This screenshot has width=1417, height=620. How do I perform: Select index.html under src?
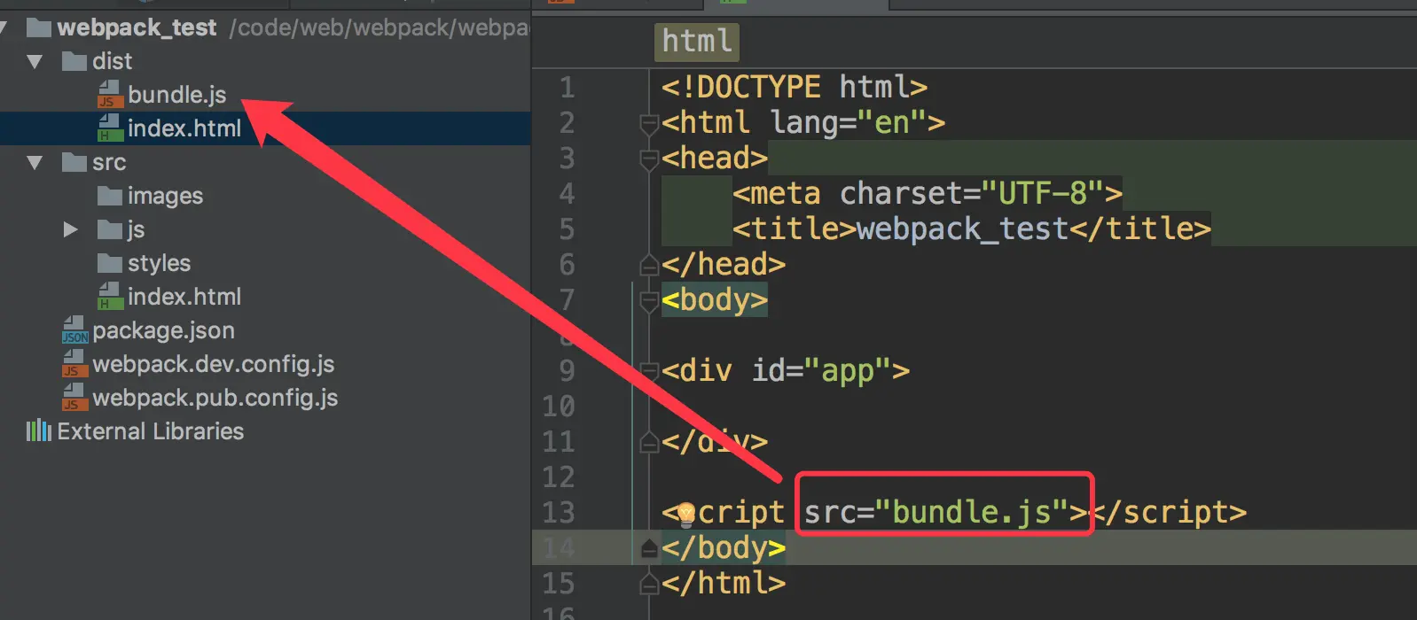coord(184,297)
